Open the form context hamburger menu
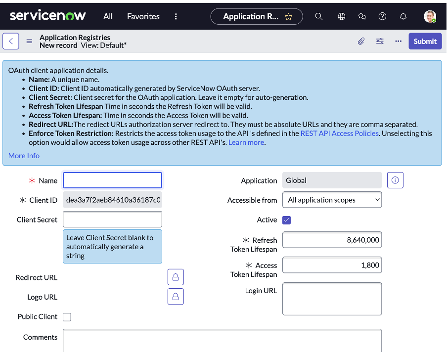Viewport: 447px width, 352px height. tap(29, 42)
